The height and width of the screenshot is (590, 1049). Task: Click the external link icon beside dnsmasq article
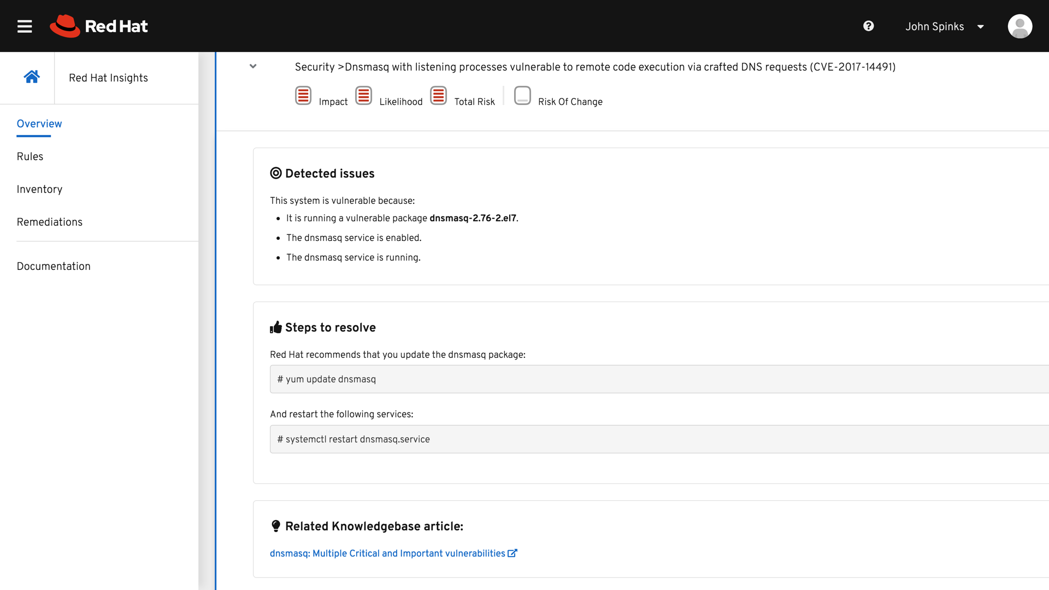[512, 553]
